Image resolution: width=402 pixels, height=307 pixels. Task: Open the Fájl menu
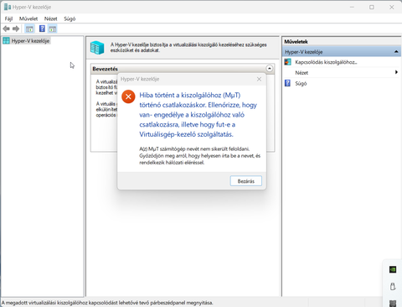tap(8, 18)
